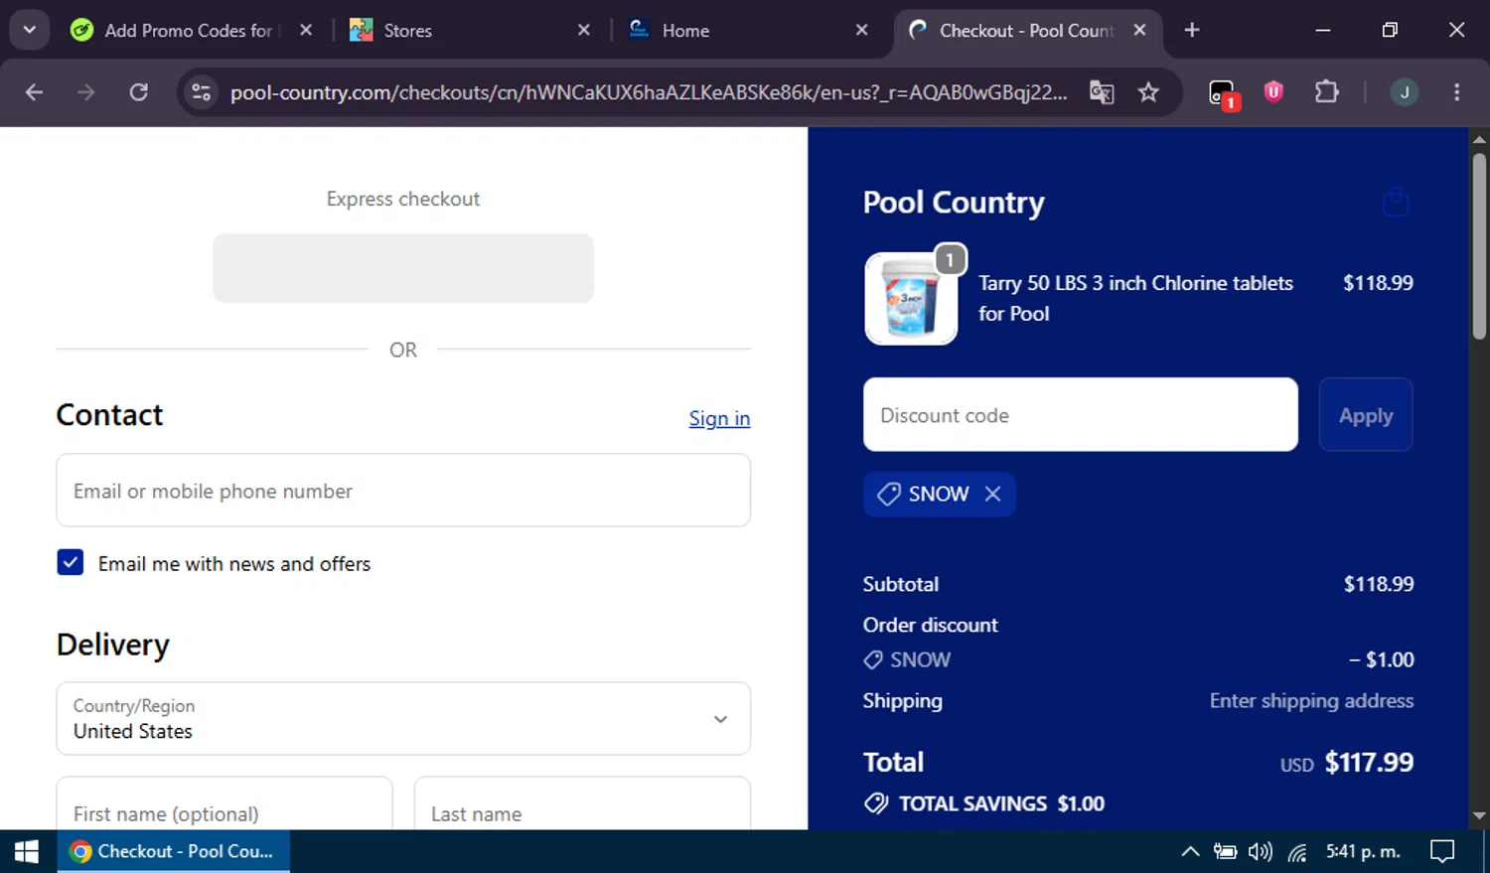Click the order discount SNOW tag icon

[873, 659]
